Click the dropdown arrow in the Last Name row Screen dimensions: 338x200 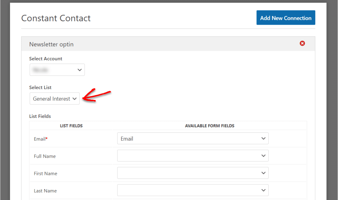coord(263,190)
